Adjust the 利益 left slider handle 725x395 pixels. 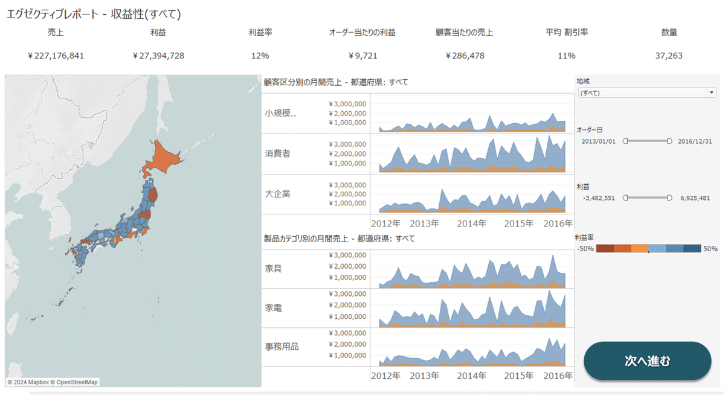[x=625, y=197]
